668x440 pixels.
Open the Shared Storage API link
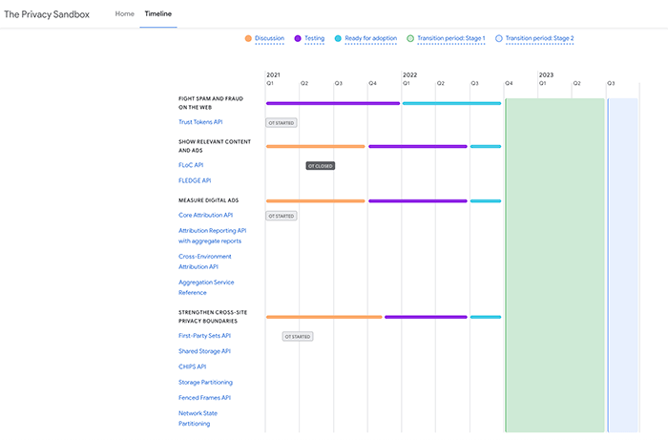pyautogui.click(x=204, y=351)
